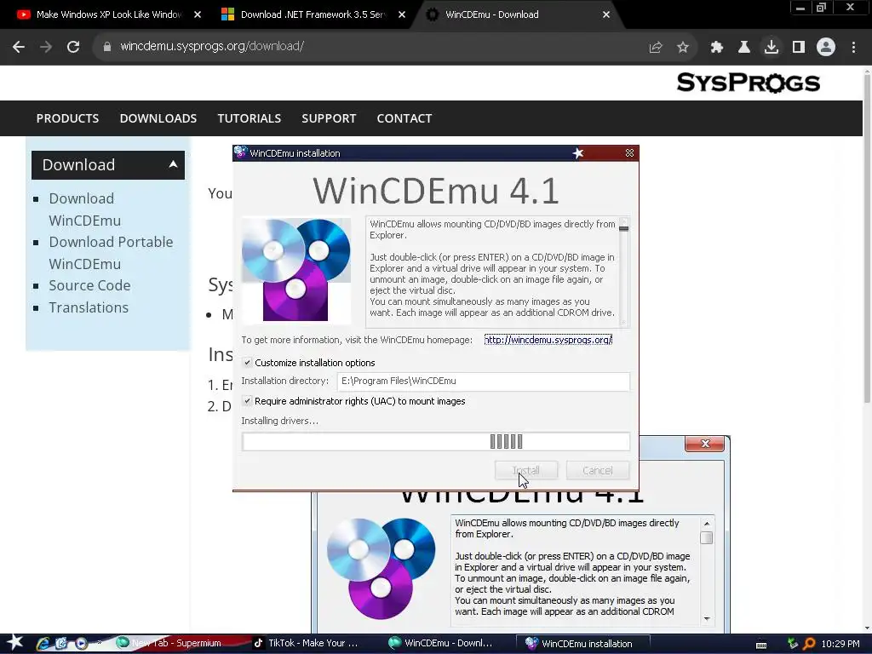Close the WinCDEmu - Download tab
The width and height of the screenshot is (872, 654).
606,15
